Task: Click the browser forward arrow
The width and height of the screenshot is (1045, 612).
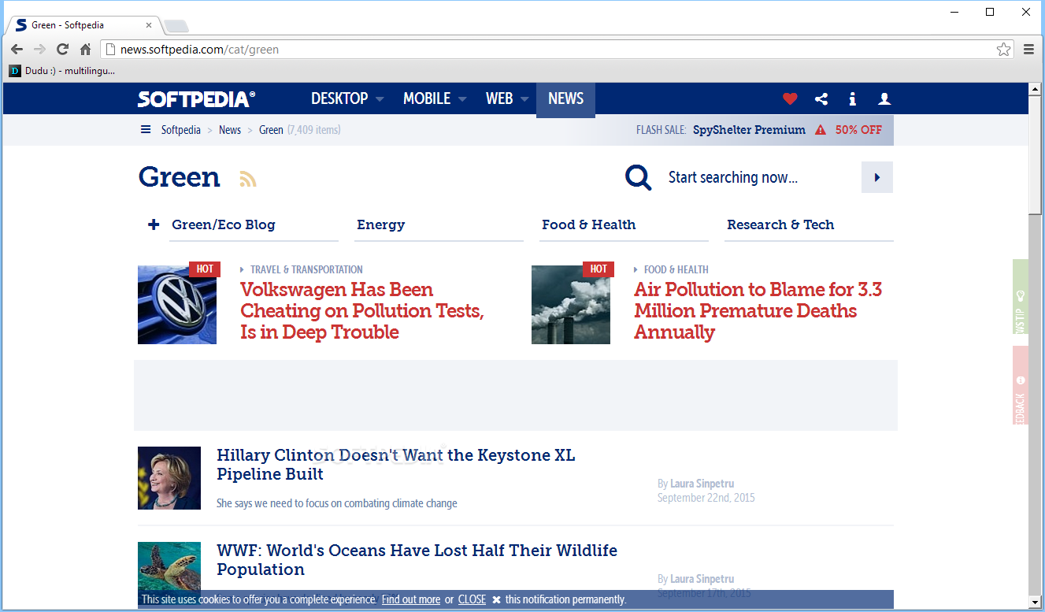Action: tap(39, 49)
